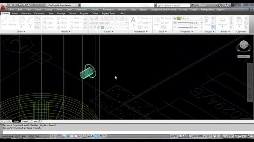Toggle Grid Display in status bar
This screenshot has height=142, width=254.
tap(60, 136)
